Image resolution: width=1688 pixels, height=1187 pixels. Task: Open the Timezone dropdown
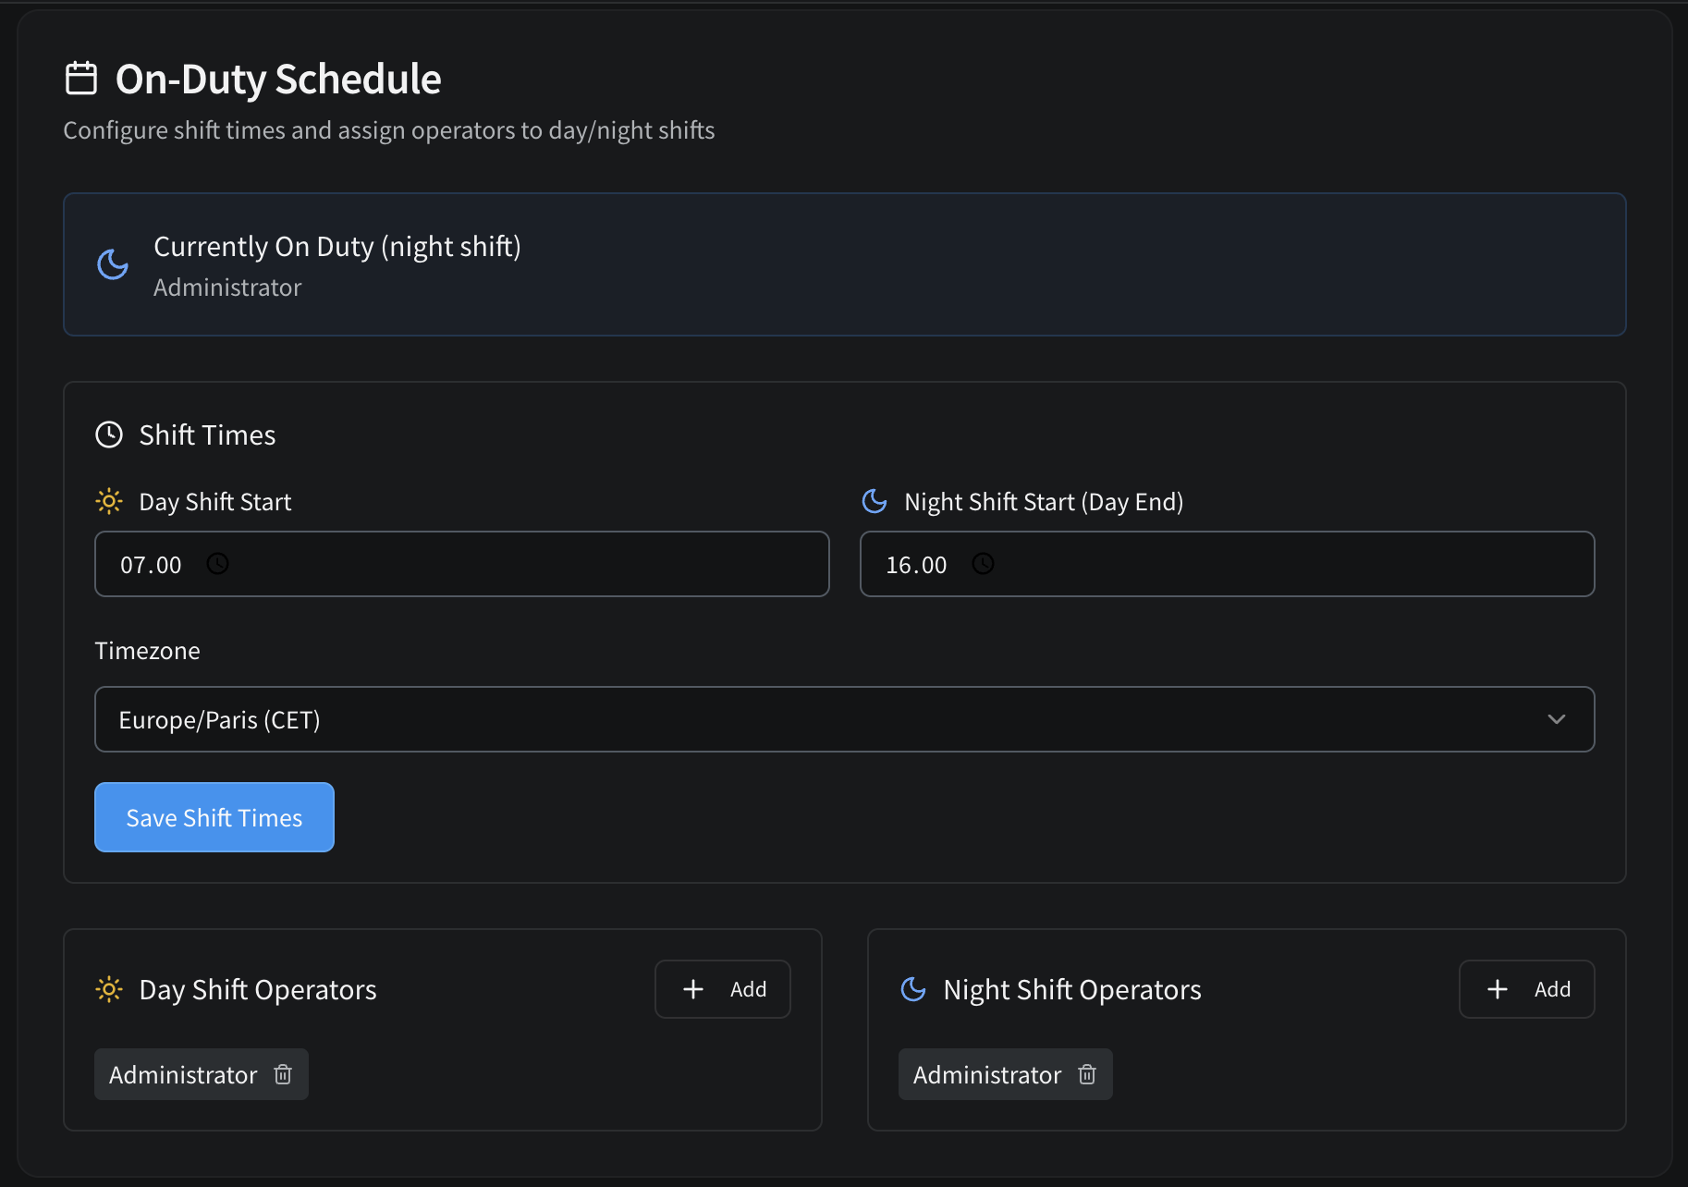tap(843, 719)
